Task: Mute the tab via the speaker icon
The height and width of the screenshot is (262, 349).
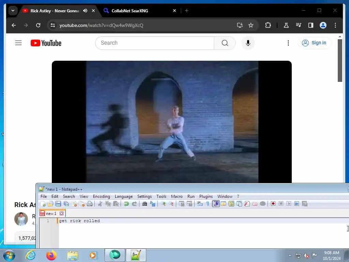Action: click(85, 11)
